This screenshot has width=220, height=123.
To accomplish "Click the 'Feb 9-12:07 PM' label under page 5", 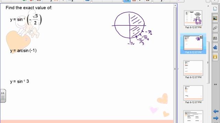I will coord(193,27).
